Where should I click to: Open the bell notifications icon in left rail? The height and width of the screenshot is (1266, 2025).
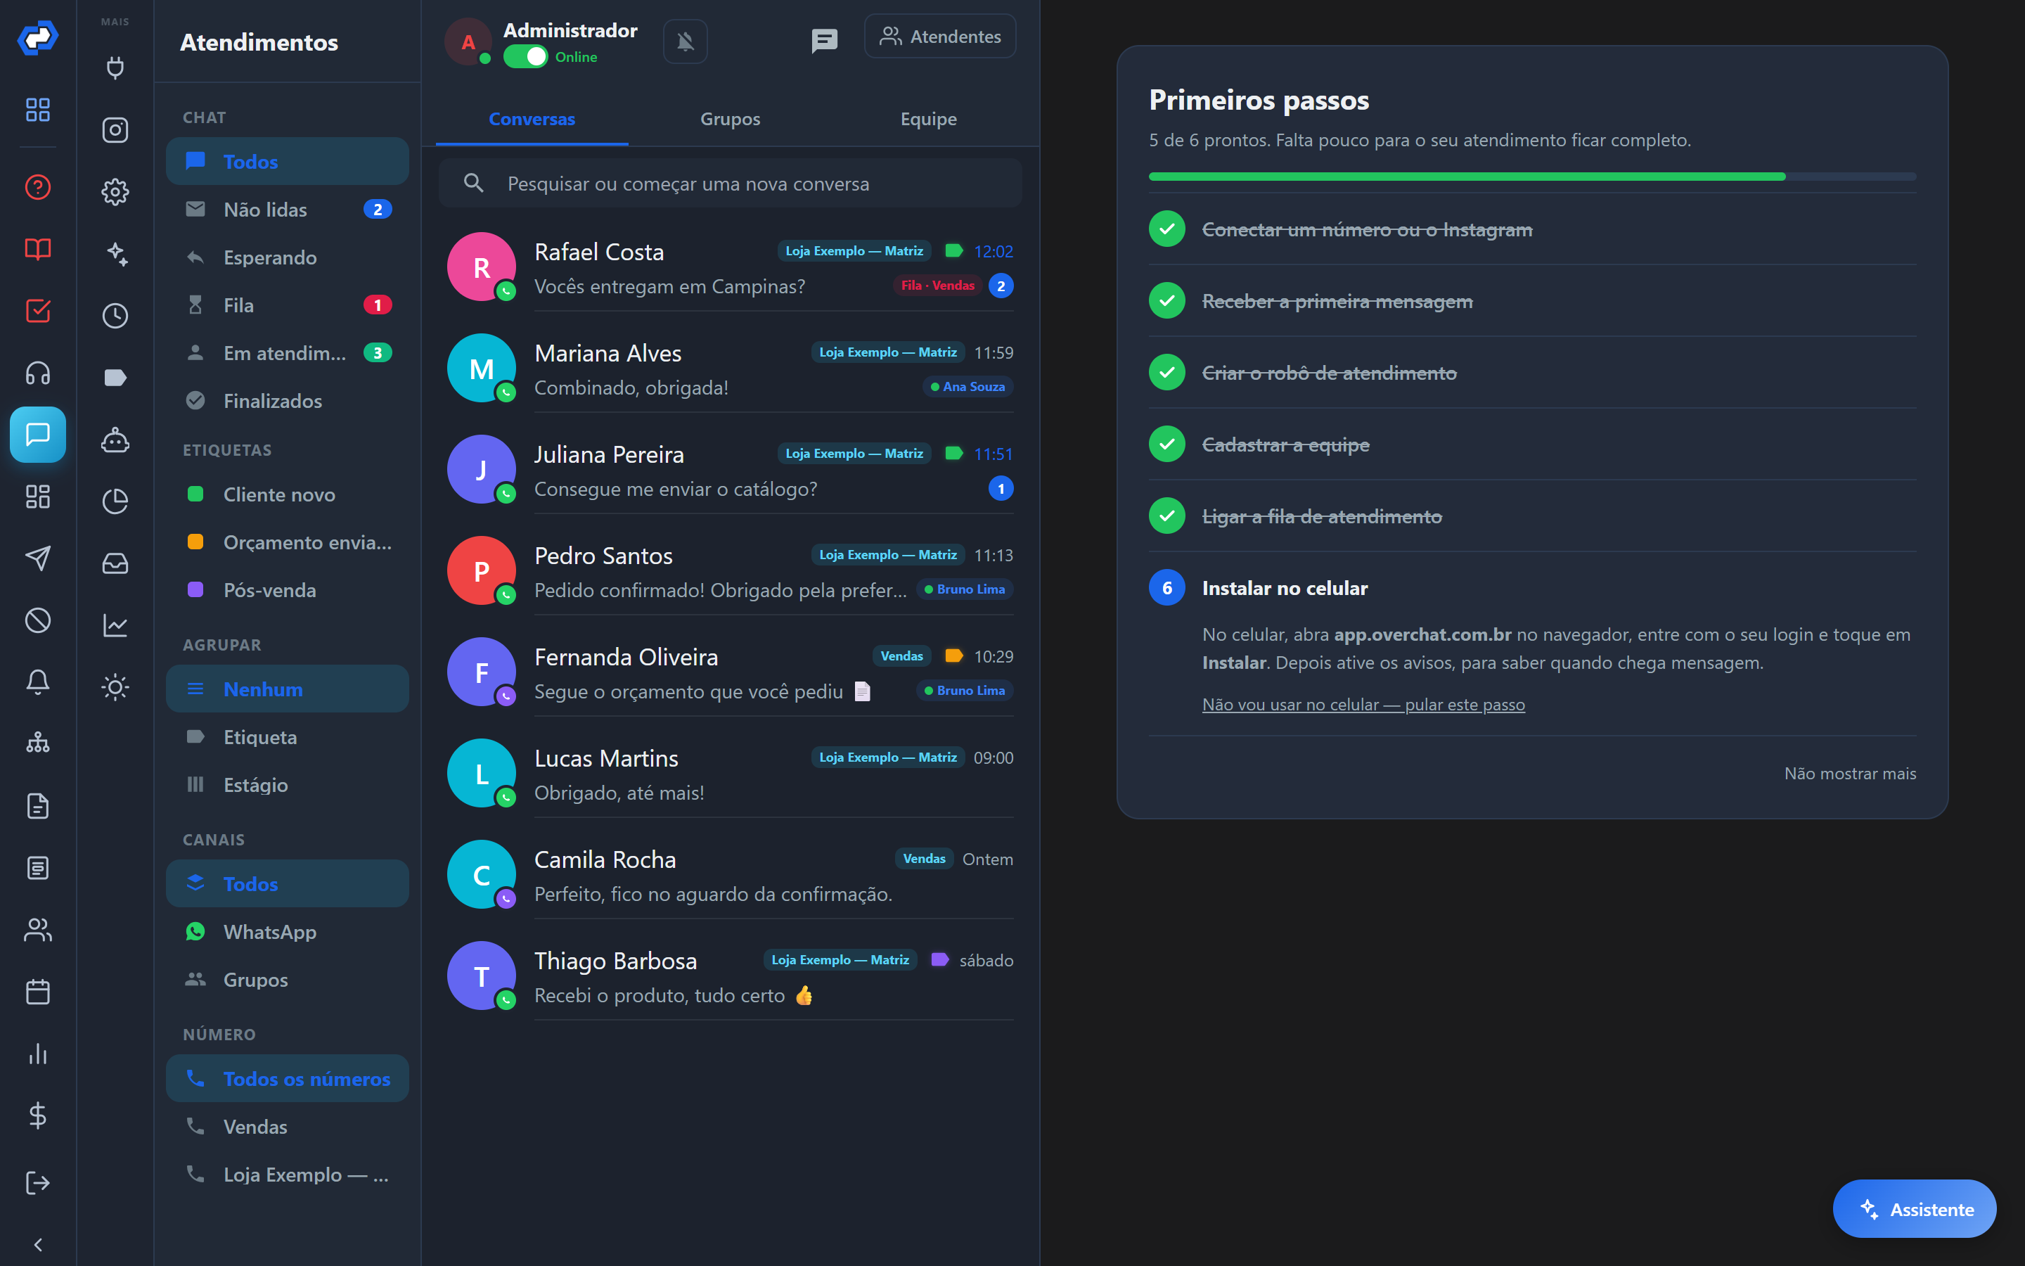(x=38, y=682)
